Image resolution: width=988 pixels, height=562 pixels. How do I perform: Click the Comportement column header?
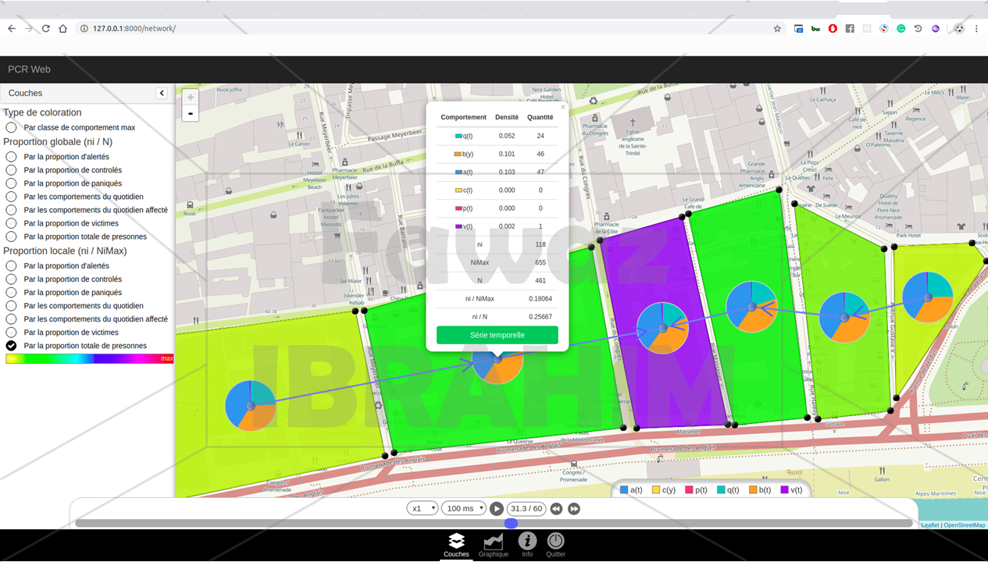click(x=463, y=117)
